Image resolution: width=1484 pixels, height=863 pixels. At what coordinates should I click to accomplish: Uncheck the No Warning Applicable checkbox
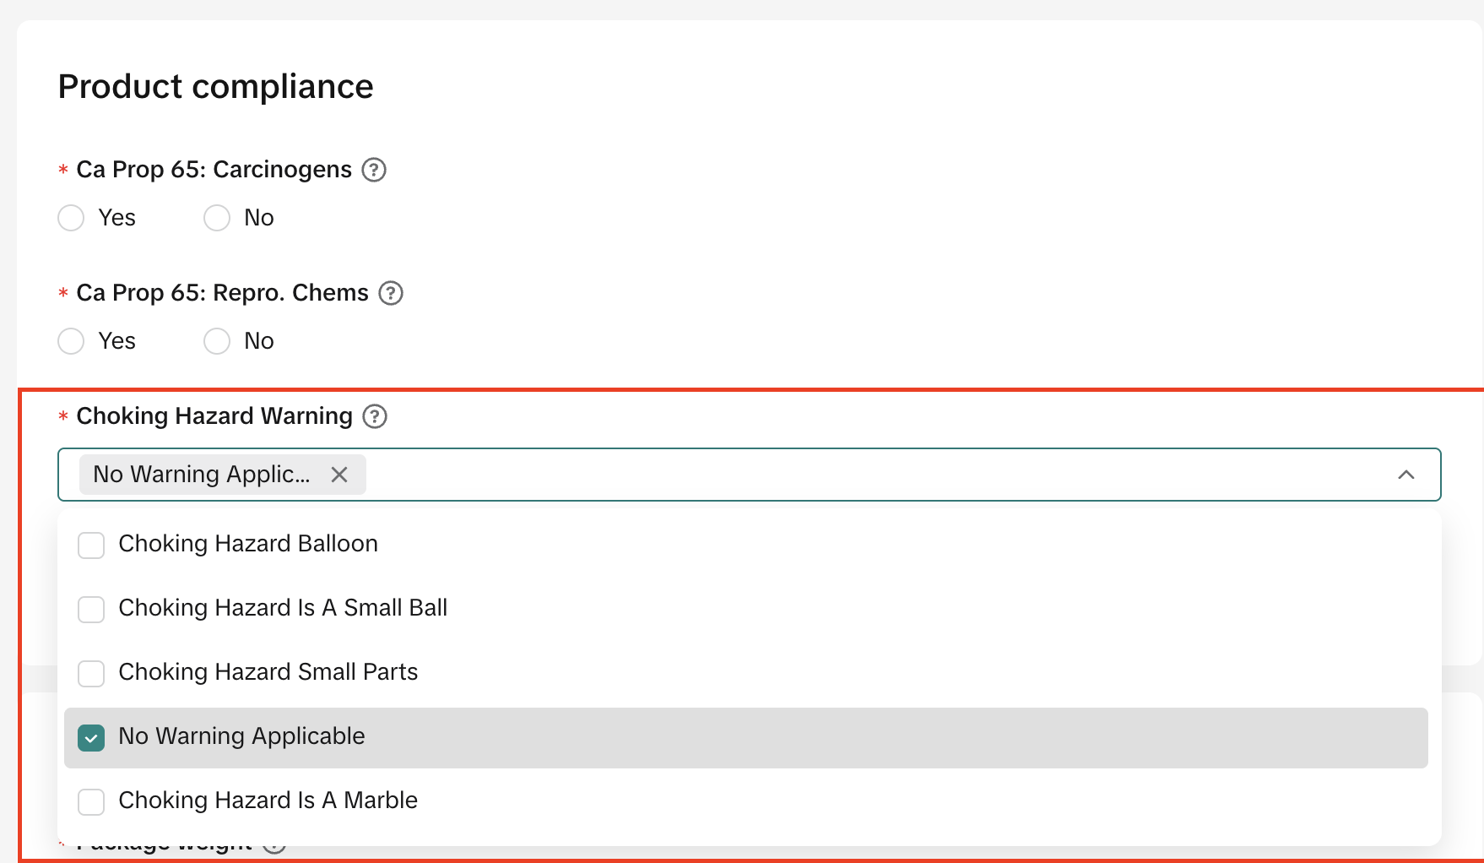click(91, 738)
